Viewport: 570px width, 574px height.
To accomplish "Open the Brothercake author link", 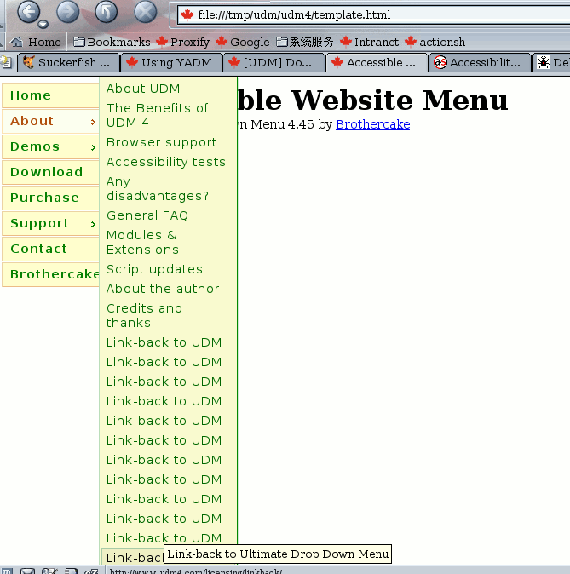I will pos(372,124).
